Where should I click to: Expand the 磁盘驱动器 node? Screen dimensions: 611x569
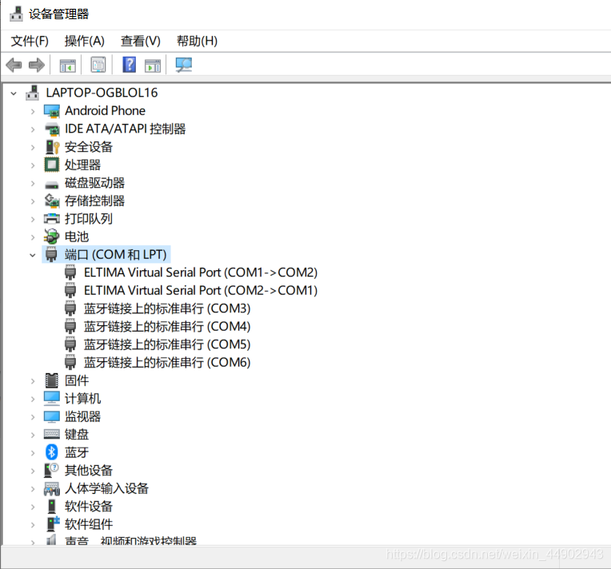33,184
